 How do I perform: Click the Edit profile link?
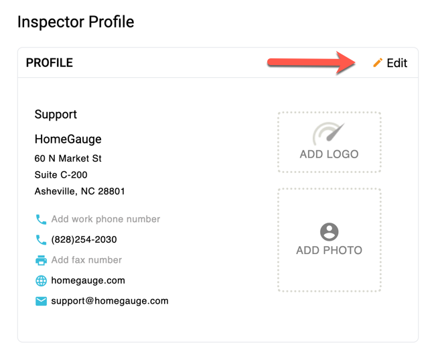click(x=396, y=63)
